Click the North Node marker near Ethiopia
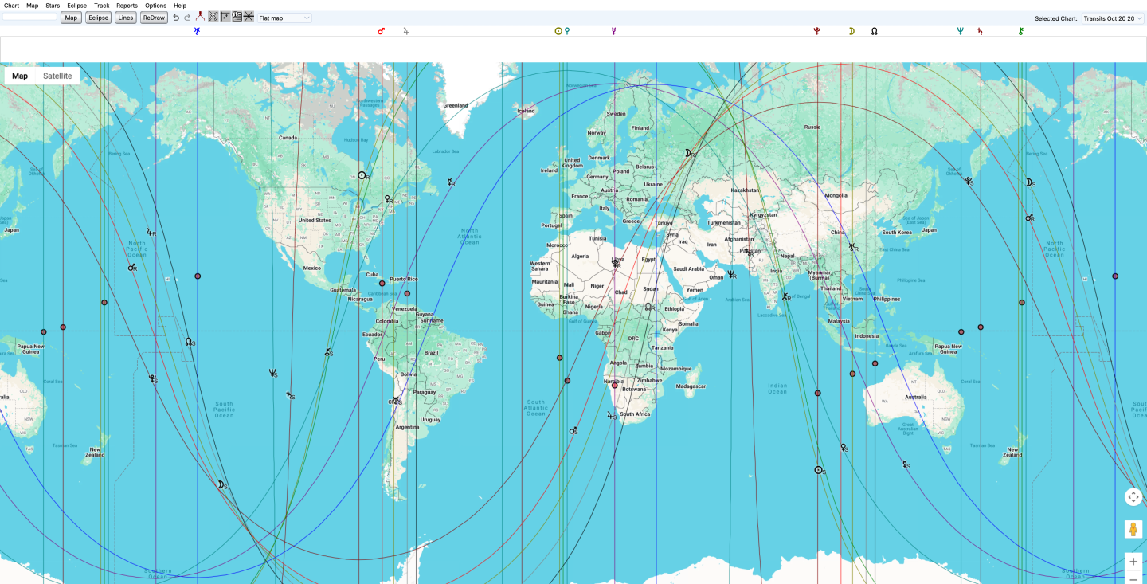Image resolution: width=1147 pixels, height=584 pixels. (650, 307)
